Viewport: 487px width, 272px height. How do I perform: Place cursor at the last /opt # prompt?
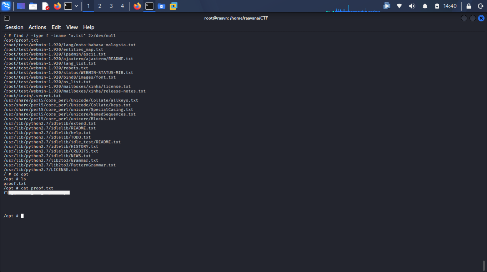pos(22,216)
